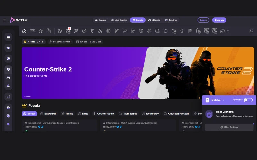Toggle the Quick Bet switch
Screen dimensions: 257x160
[x=248, y=100]
